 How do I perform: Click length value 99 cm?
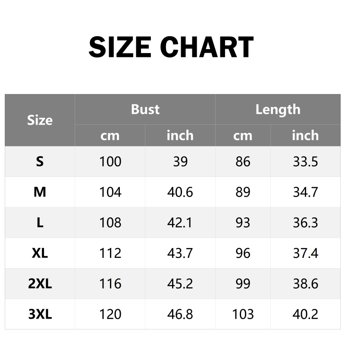[243, 284]
